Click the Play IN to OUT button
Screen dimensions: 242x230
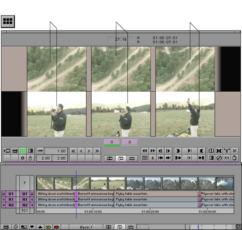(190, 158)
